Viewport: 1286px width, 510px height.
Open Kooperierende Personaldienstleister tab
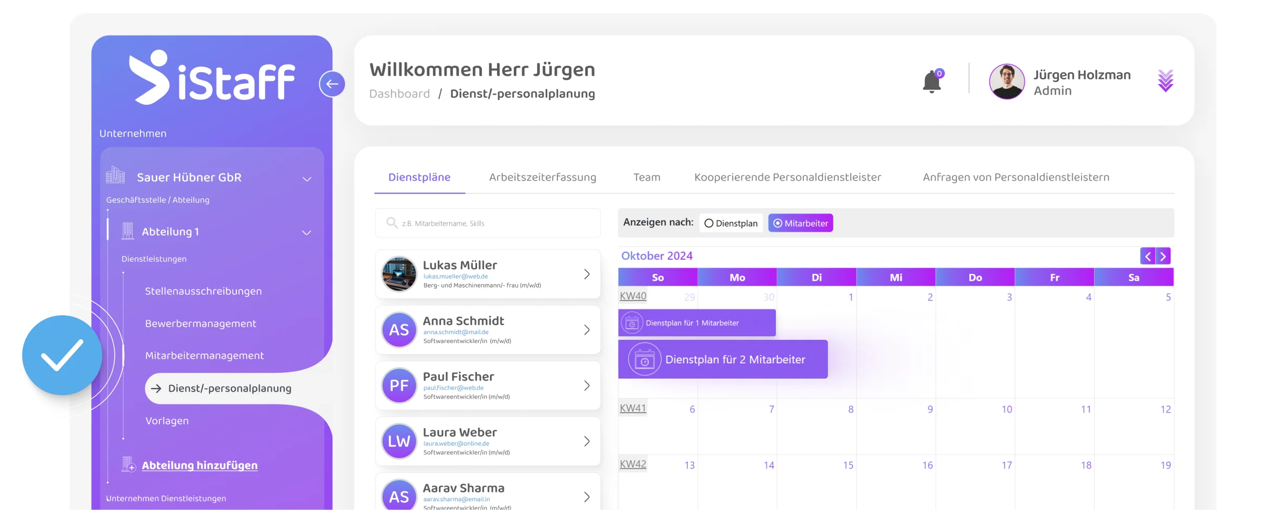(x=787, y=178)
